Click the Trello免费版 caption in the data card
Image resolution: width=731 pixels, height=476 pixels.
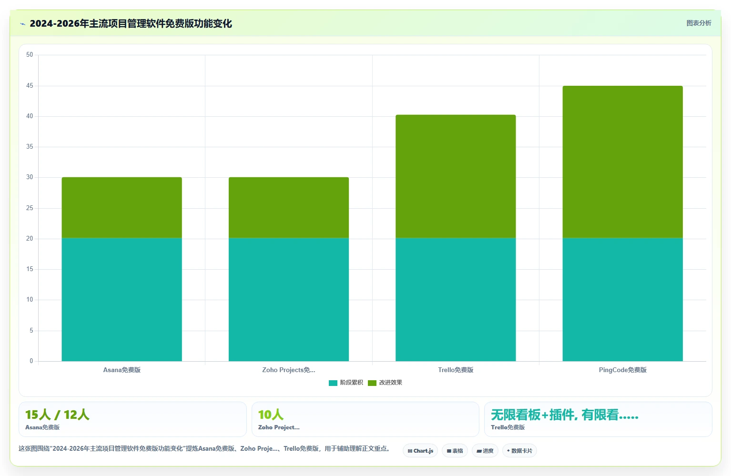tap(508, 427)
